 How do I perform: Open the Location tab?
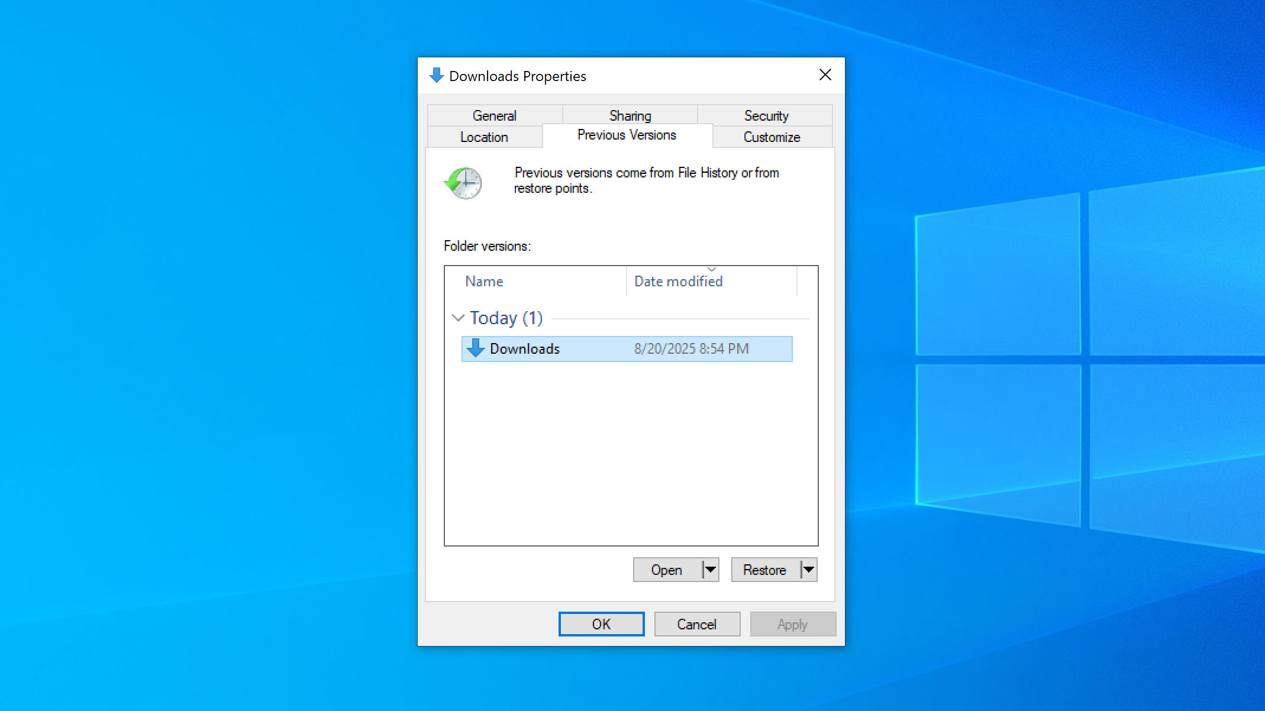(483, 137)
